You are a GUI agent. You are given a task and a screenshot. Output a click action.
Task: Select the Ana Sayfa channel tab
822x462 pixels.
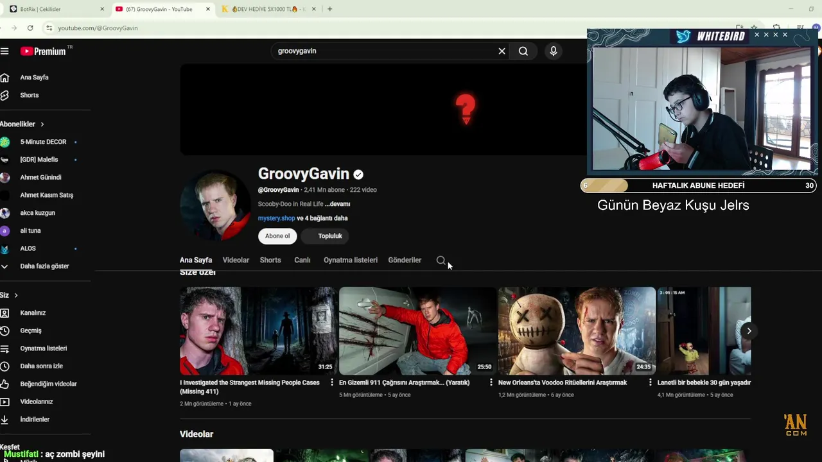196,261
